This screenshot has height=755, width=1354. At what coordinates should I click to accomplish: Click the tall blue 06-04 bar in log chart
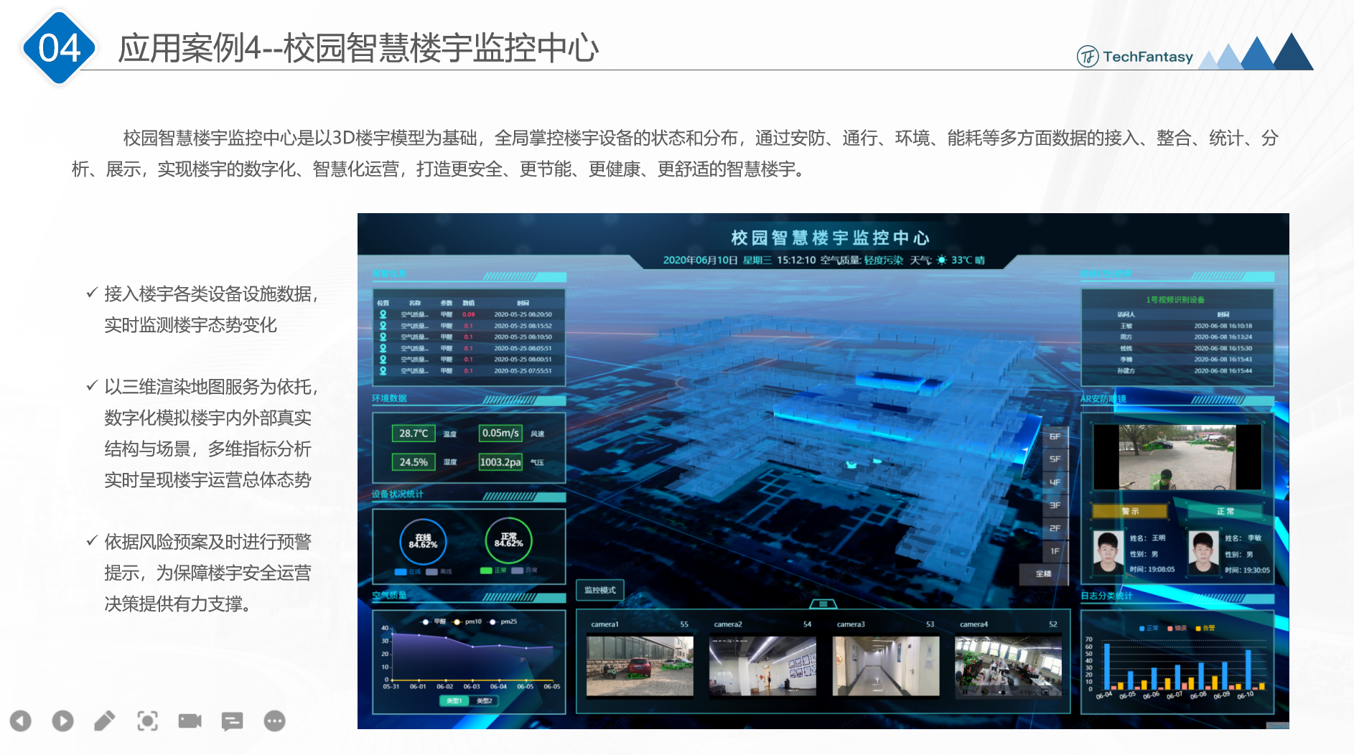1106,666
